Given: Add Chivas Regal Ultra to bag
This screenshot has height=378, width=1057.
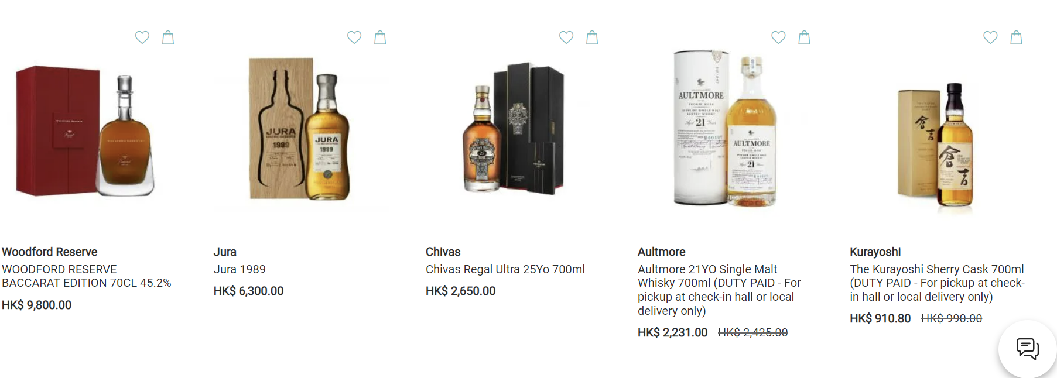Looking at the screenshot, I should click(592, 37).
